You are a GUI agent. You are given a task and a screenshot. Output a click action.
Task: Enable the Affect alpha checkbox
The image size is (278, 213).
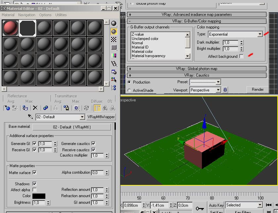pyautogui.click(x=34, y=190)
